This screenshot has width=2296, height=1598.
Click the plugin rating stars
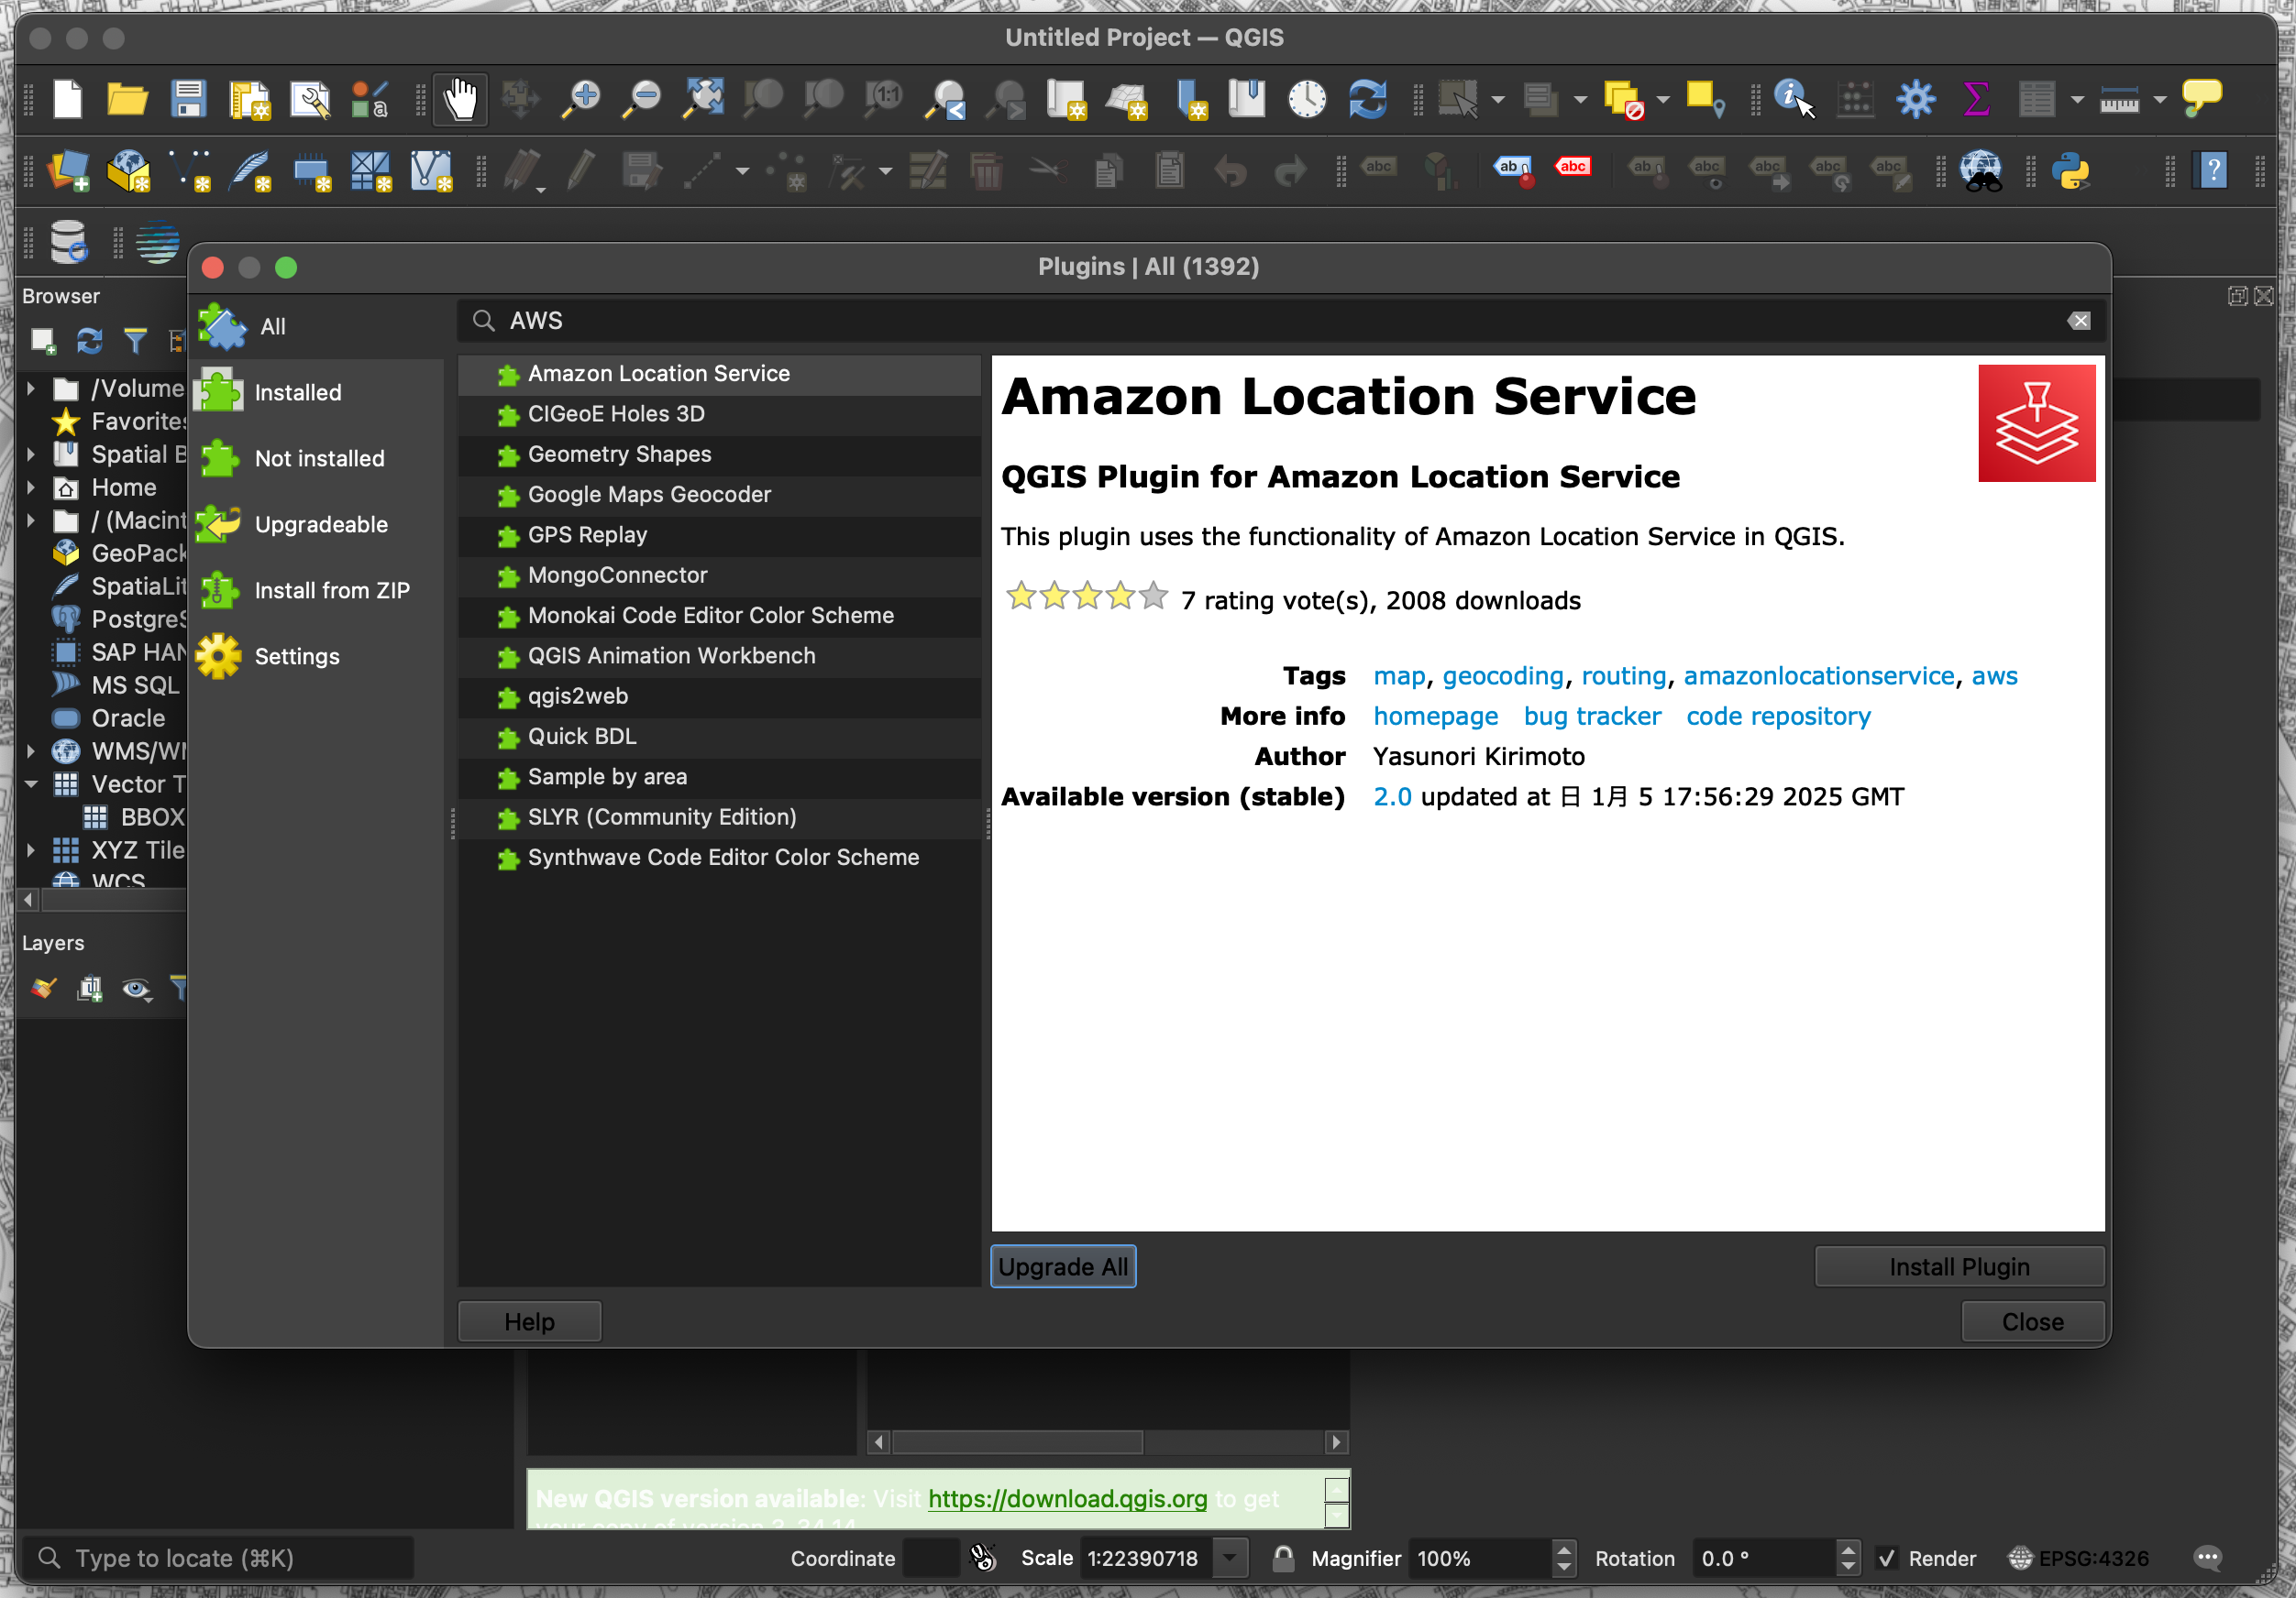pos(1086,597)
